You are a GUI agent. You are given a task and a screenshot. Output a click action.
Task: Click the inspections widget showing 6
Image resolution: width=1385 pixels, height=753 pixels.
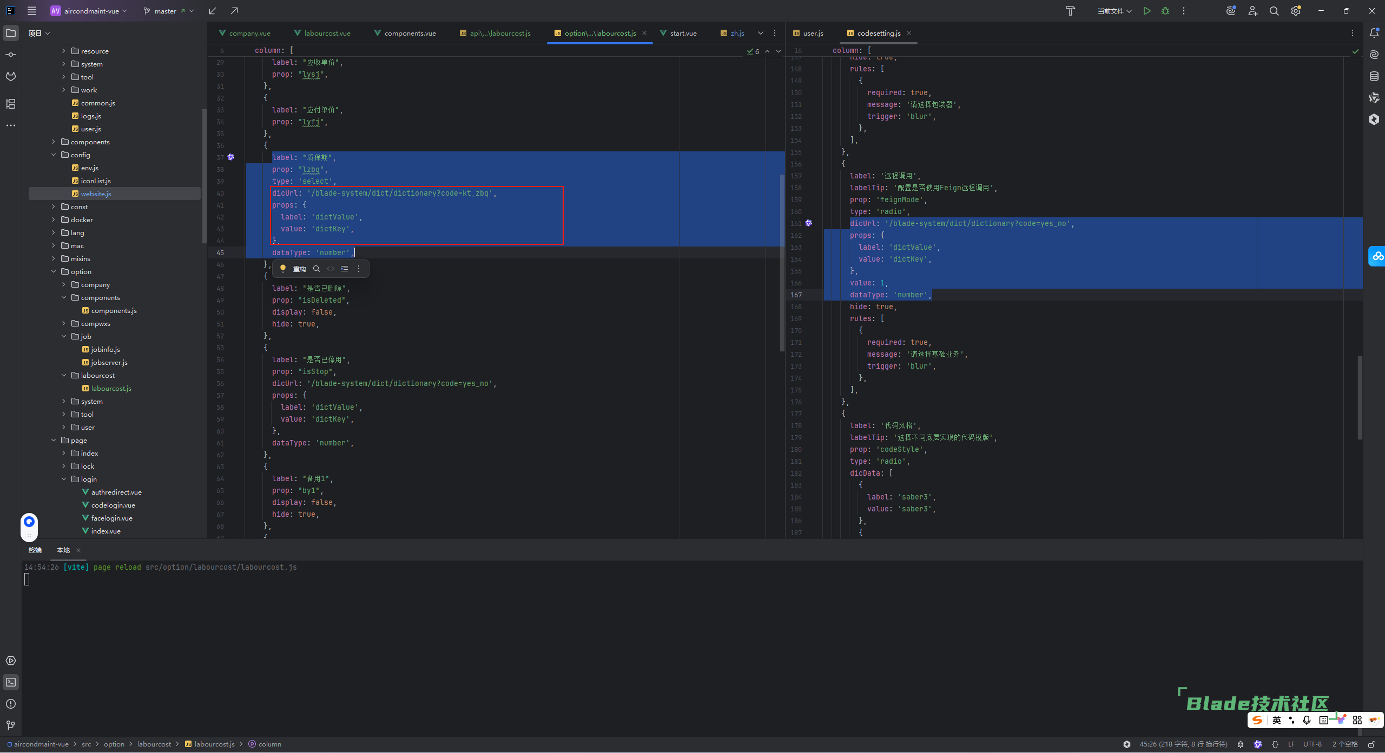tap(753, 51)
